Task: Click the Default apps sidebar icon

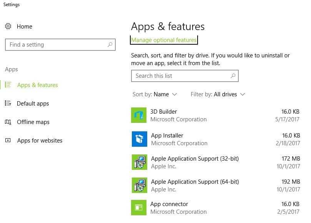Action: (8, 103)
